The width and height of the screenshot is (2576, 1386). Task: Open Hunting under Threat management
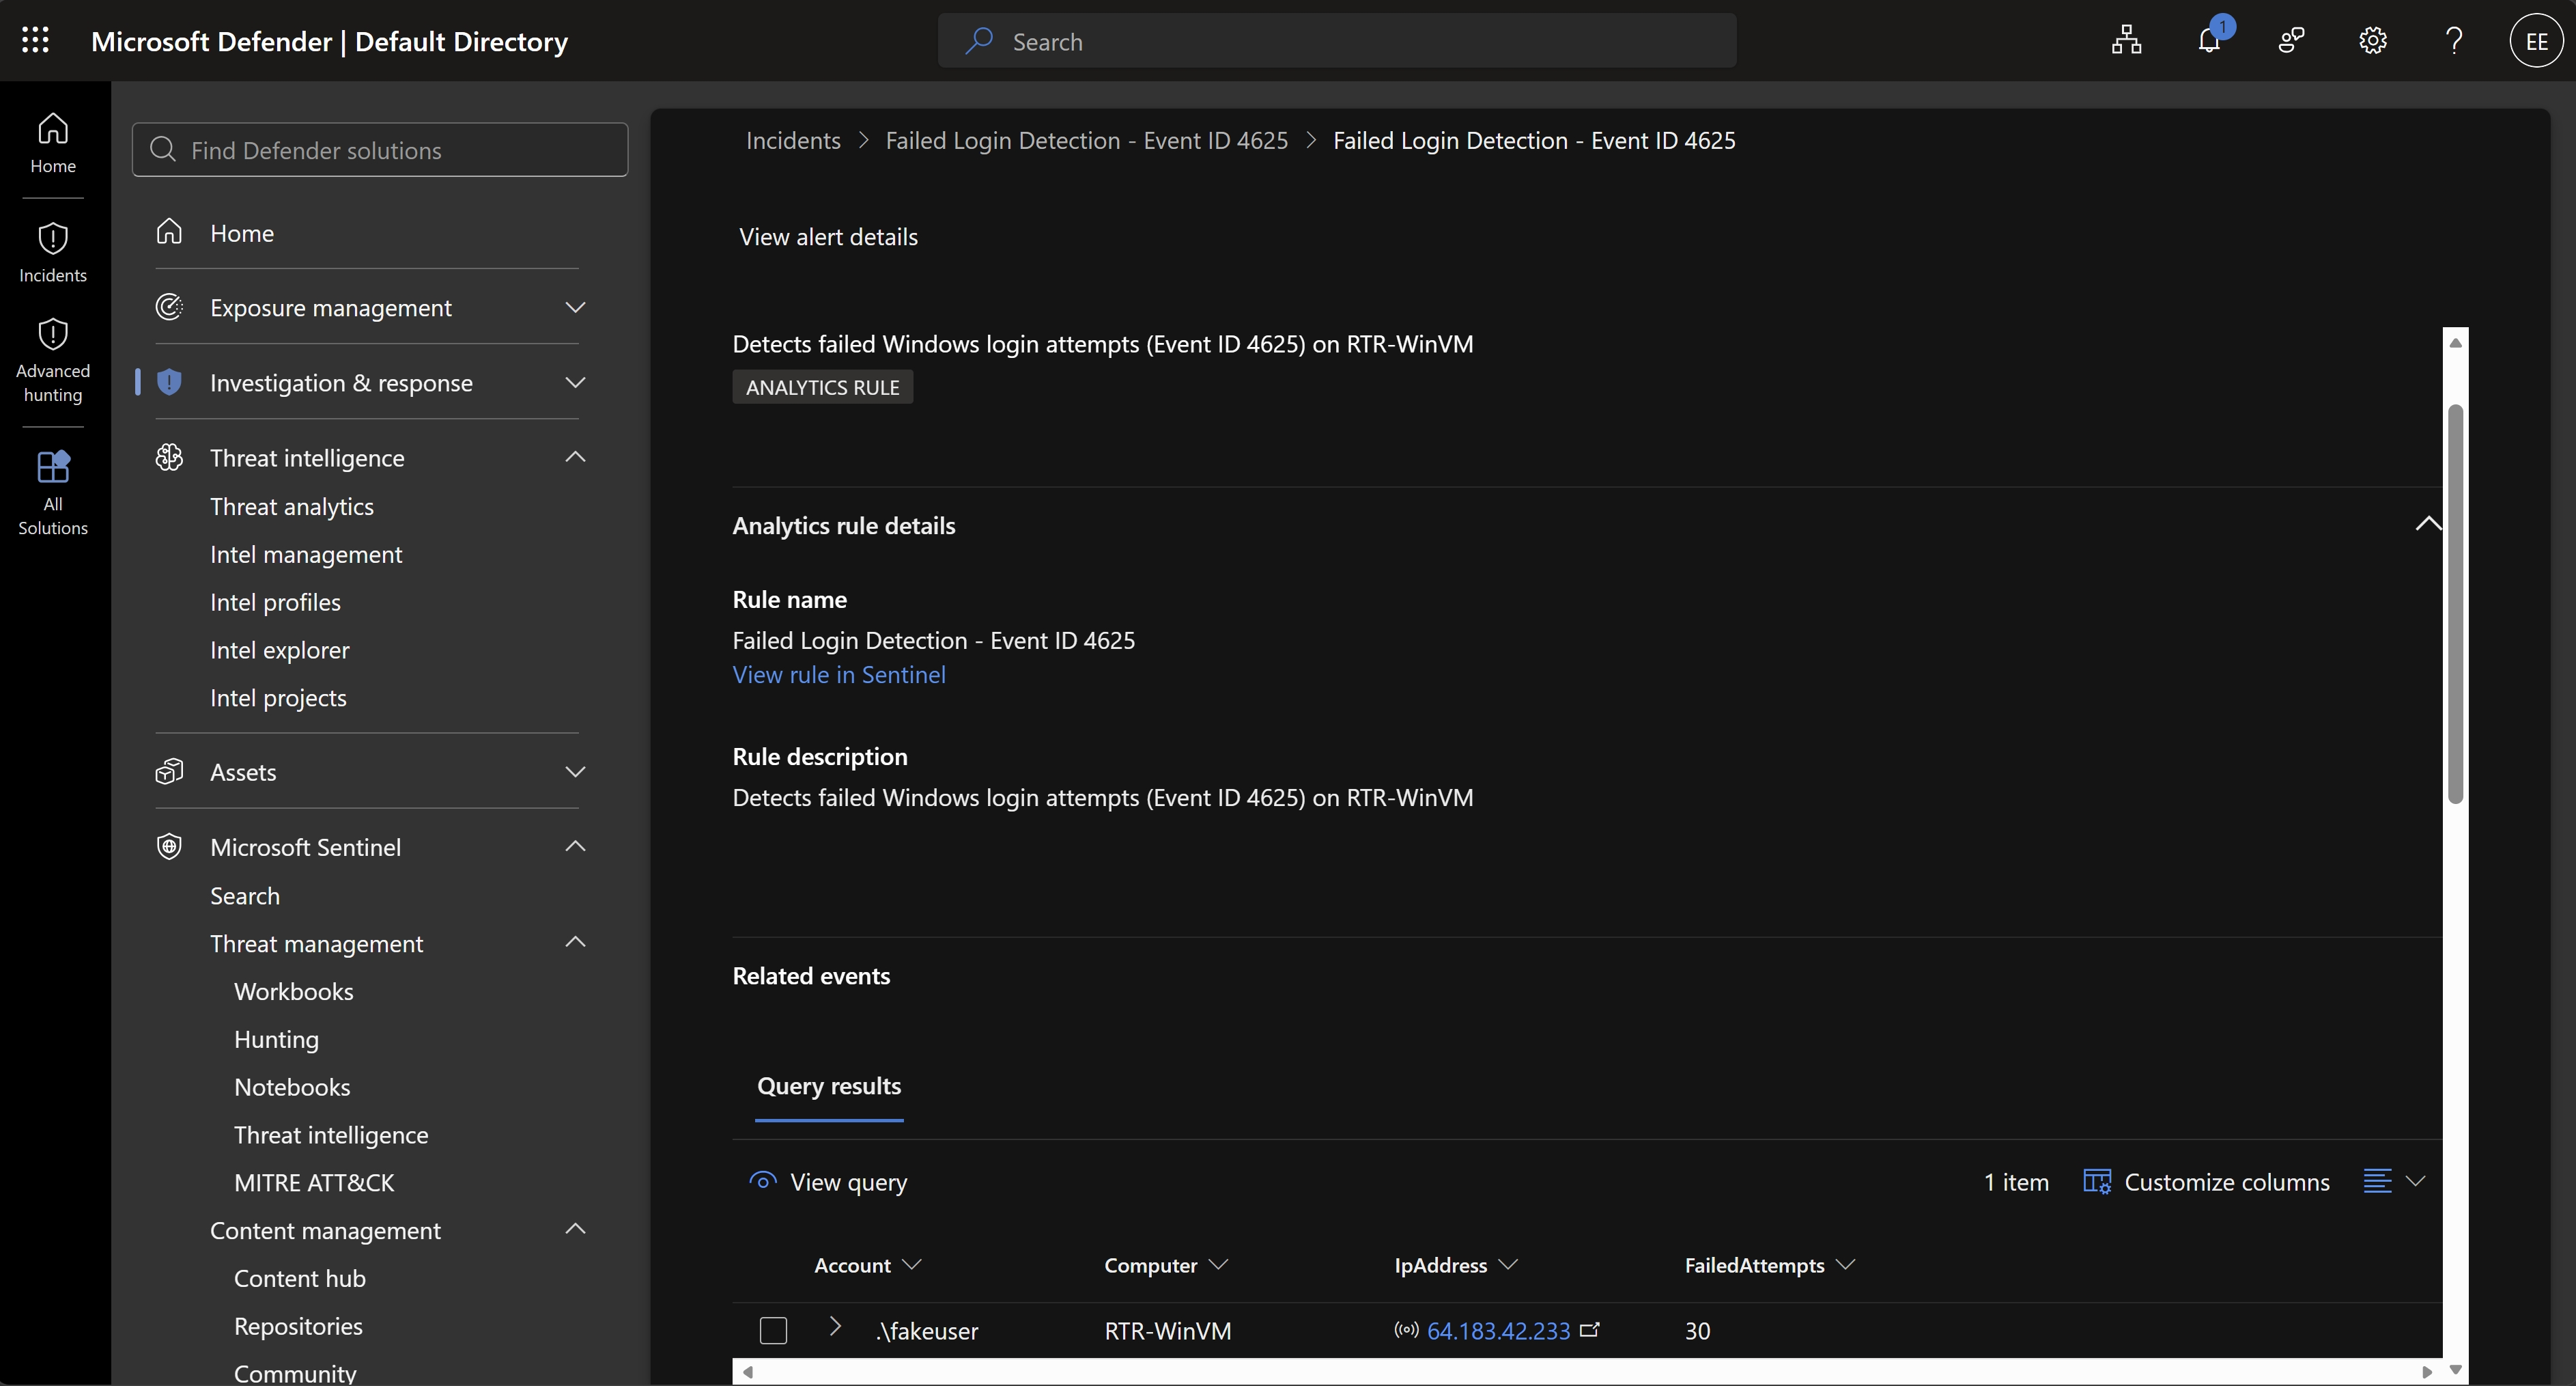tap(276, 1039)
